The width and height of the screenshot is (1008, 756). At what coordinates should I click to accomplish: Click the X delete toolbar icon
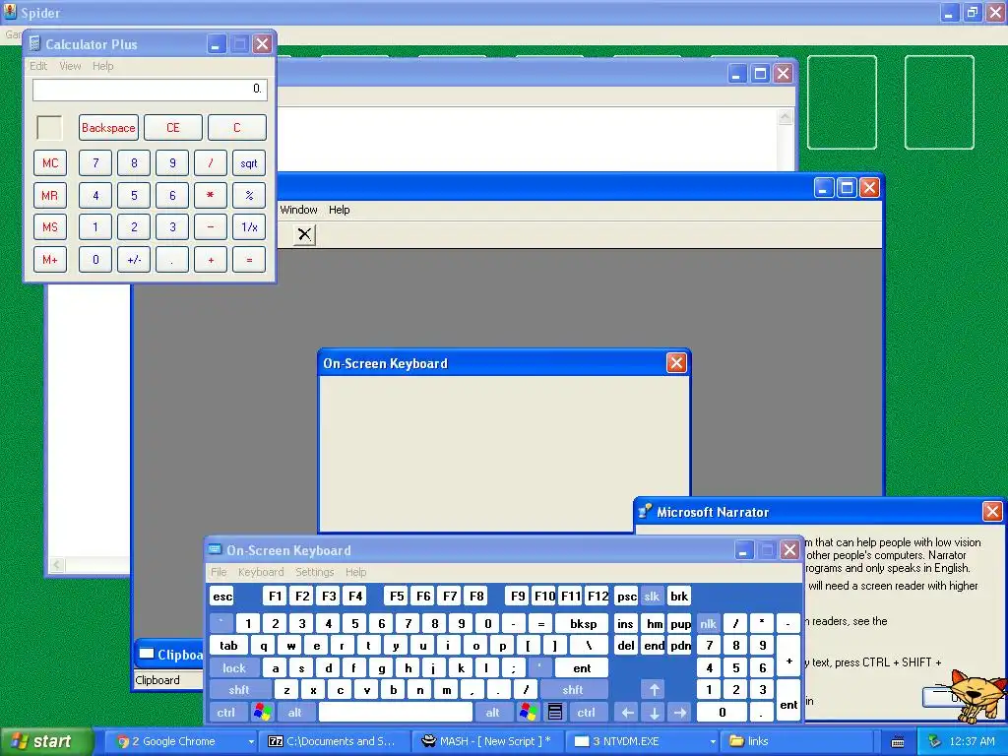[x=305, y=234]
